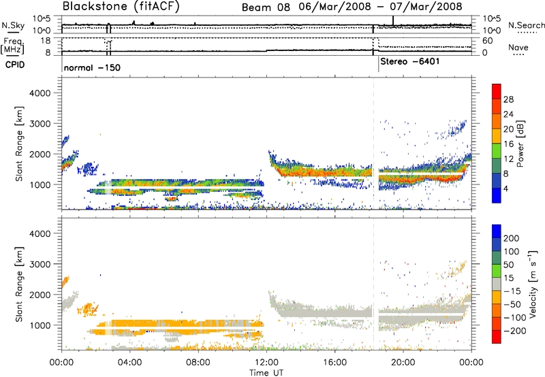Click the "20" label on the power colorbar
Screen dimensions: 545x377
click(508, 129)
